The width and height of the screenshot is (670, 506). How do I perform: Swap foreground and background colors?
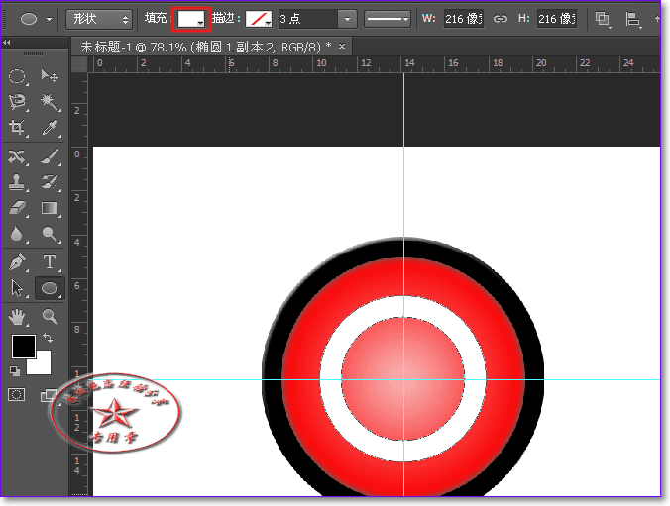click(x=48, y=339)
